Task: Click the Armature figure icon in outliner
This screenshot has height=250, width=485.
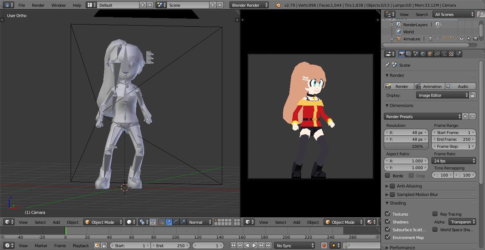Action: (399, 39)
